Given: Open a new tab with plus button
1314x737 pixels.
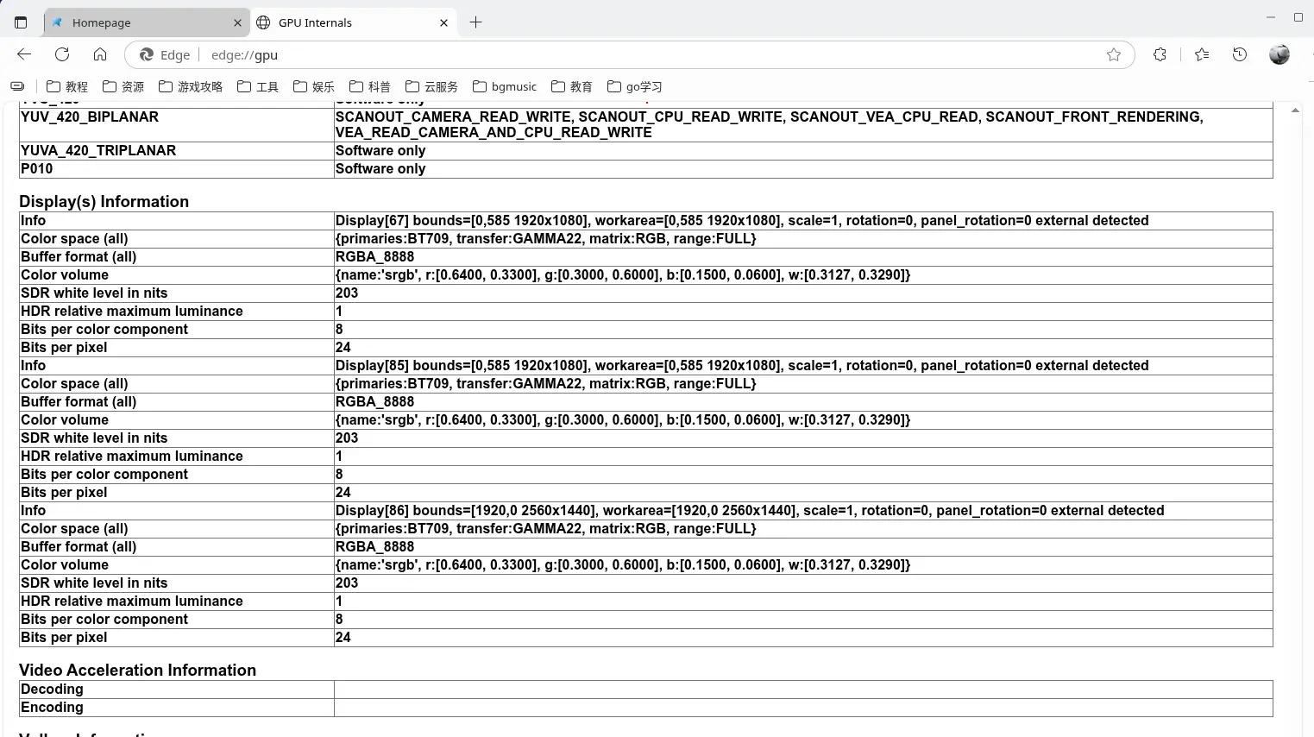Looking at the screenshot, I should tap(475, 22).
